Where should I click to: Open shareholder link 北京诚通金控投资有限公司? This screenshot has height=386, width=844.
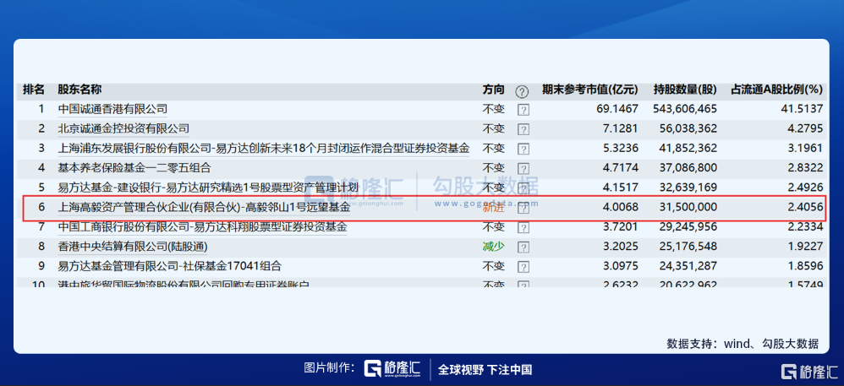click(x=123, y=128)
